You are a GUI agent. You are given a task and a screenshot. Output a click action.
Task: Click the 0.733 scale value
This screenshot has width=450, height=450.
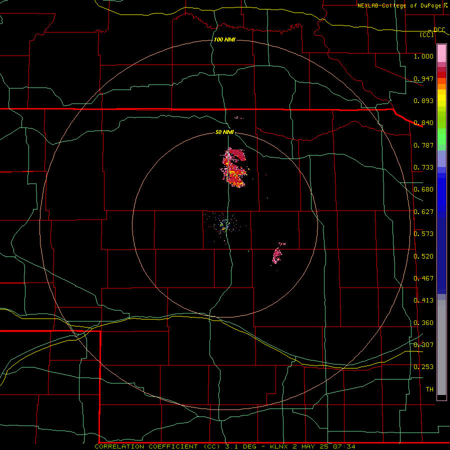(x=423, y=167)
